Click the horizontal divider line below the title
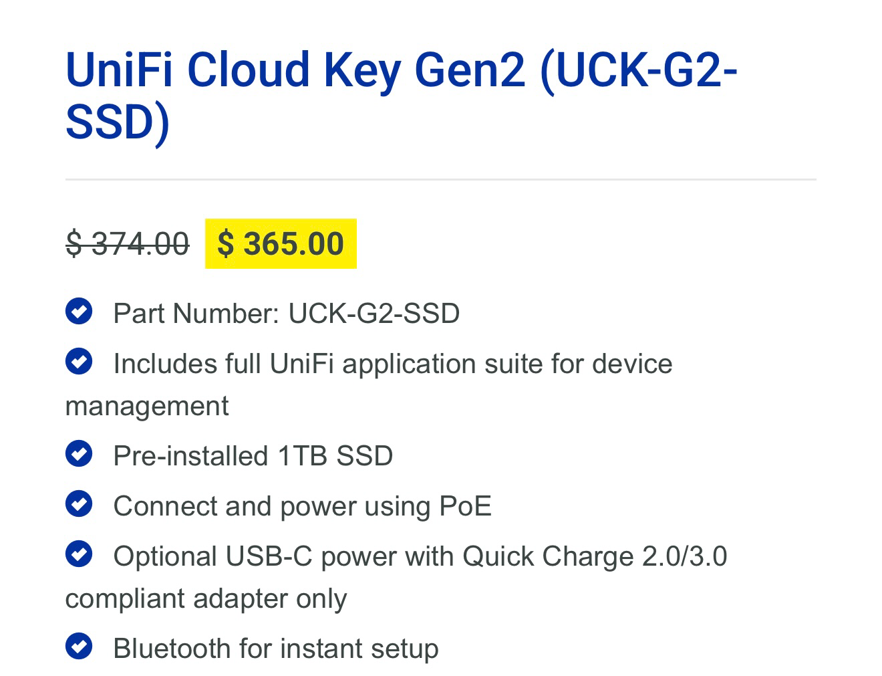This screenshot has height=676, width=882. (x=441, y=179)
